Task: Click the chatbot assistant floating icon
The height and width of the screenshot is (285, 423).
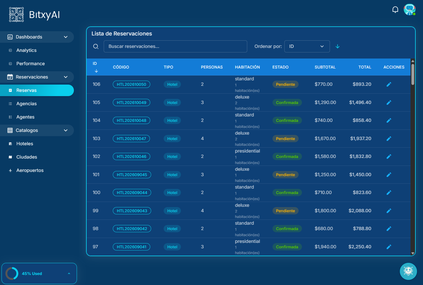Action: point(408,271)
